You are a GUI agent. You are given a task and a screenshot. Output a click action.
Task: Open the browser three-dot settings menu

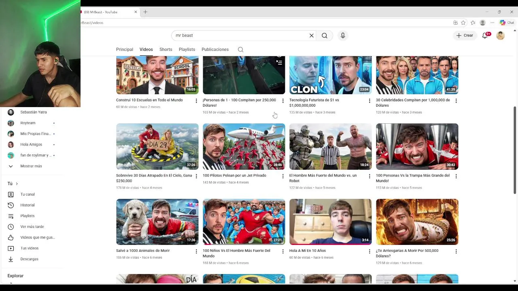(493, 23)
